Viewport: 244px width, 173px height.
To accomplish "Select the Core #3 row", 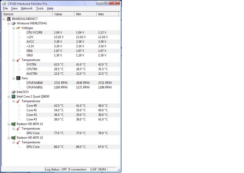I will (73, 119).
